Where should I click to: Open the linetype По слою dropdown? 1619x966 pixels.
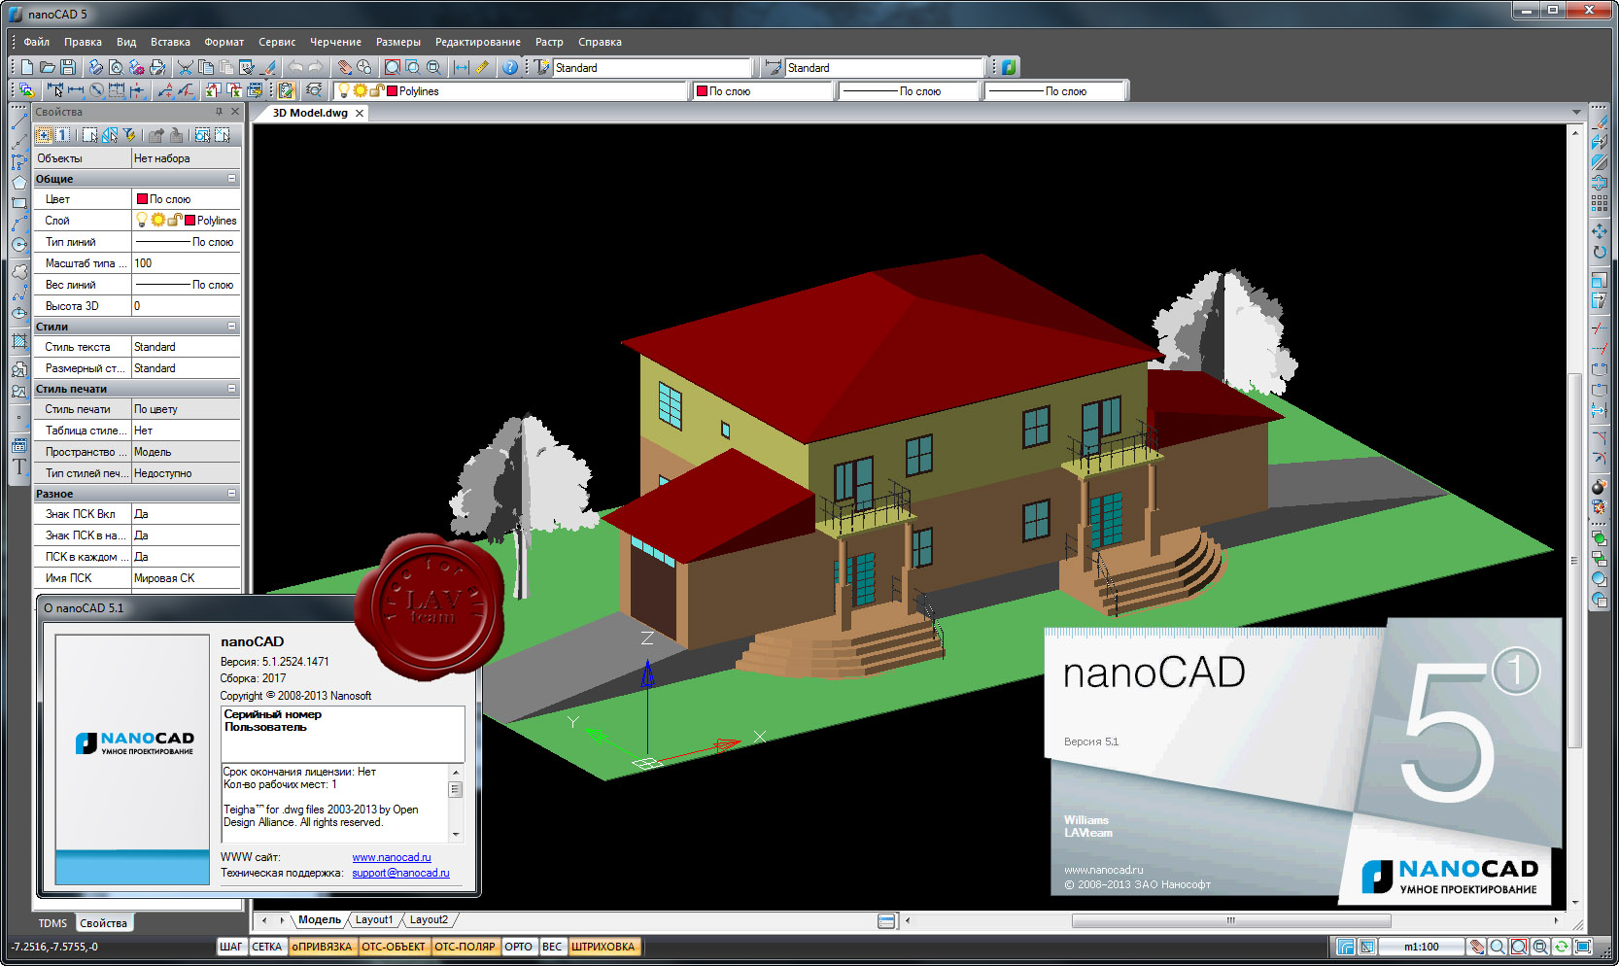[910, 91]
